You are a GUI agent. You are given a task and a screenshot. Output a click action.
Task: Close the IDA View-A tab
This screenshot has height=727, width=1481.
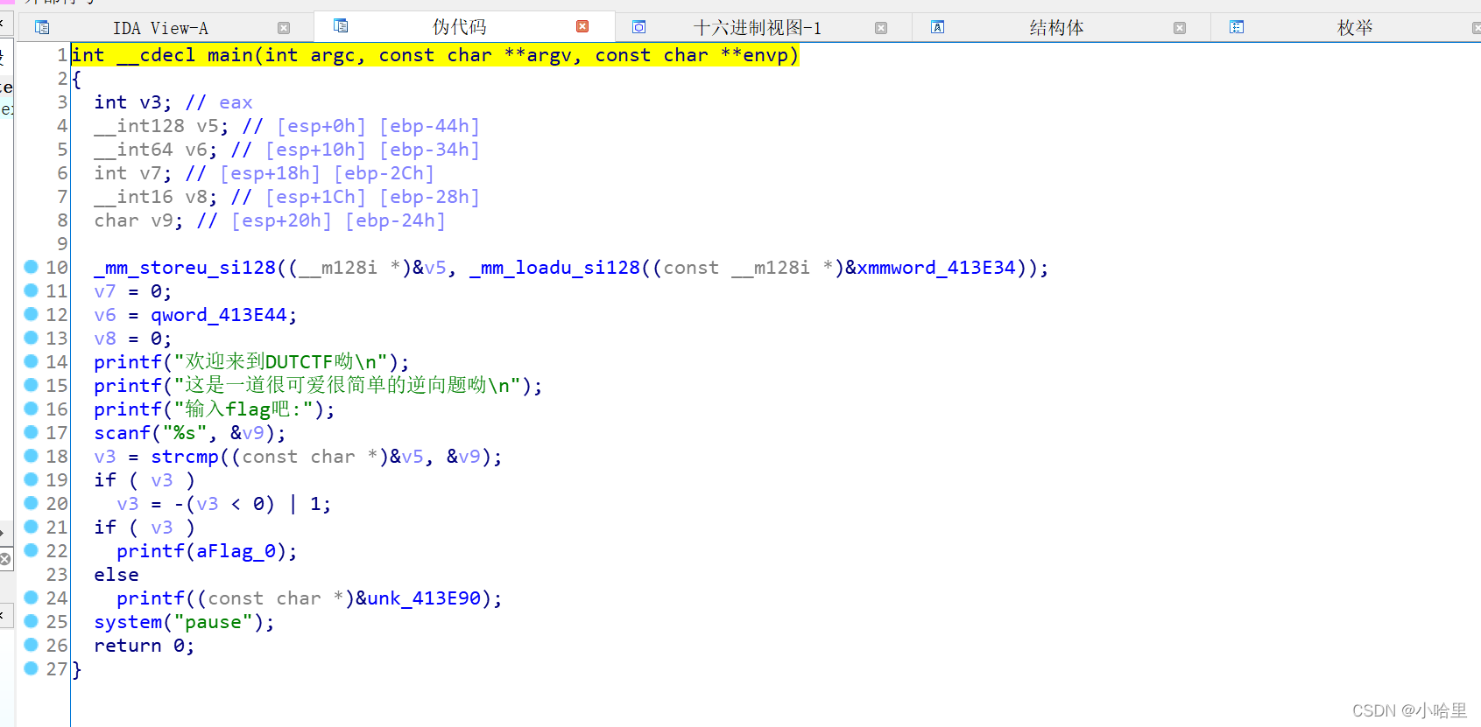tap(284, 28)
